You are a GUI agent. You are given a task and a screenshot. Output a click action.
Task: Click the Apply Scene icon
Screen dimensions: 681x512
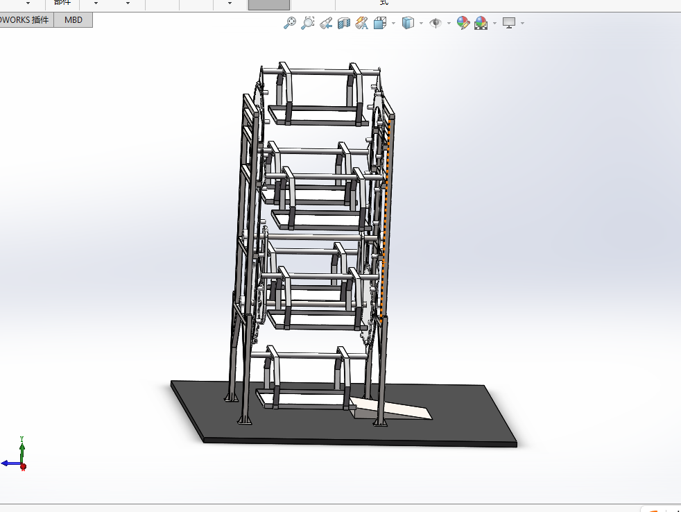[481, 23]
